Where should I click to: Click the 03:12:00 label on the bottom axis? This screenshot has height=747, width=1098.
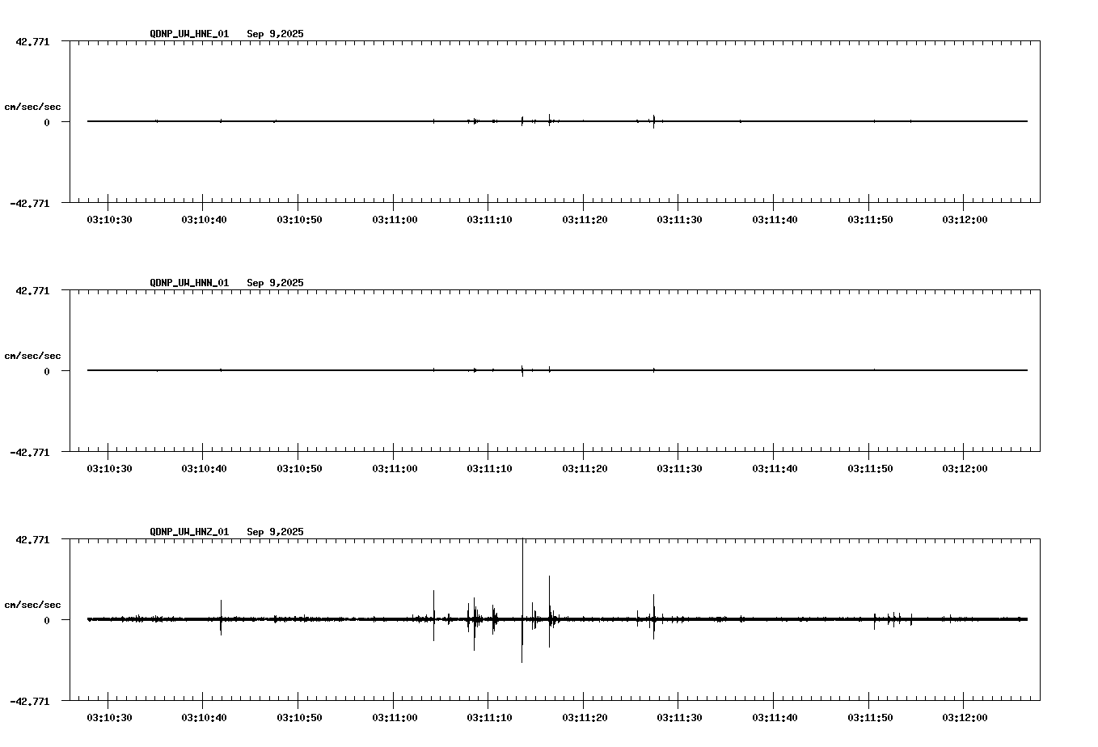[x=964, y=715]
